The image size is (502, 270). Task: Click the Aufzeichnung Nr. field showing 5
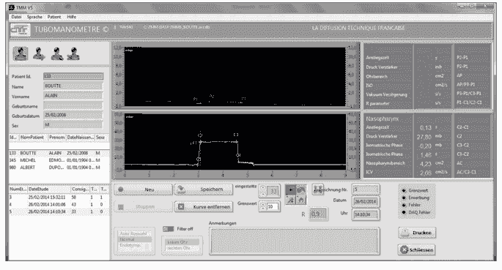[366, 190]
